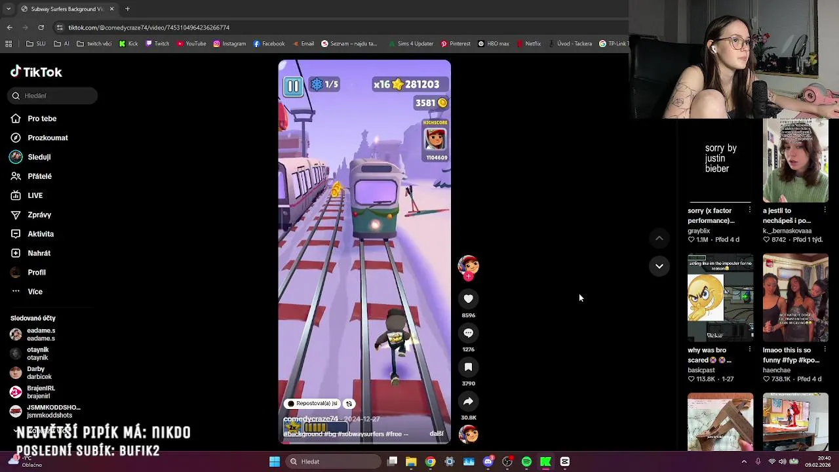
Task: Expand caption with další link
Action: point(437,434)
